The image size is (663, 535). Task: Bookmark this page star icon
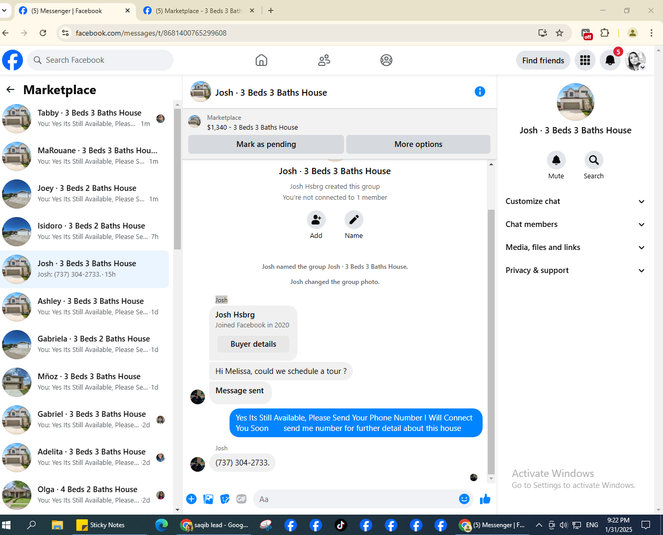[559, 33]
